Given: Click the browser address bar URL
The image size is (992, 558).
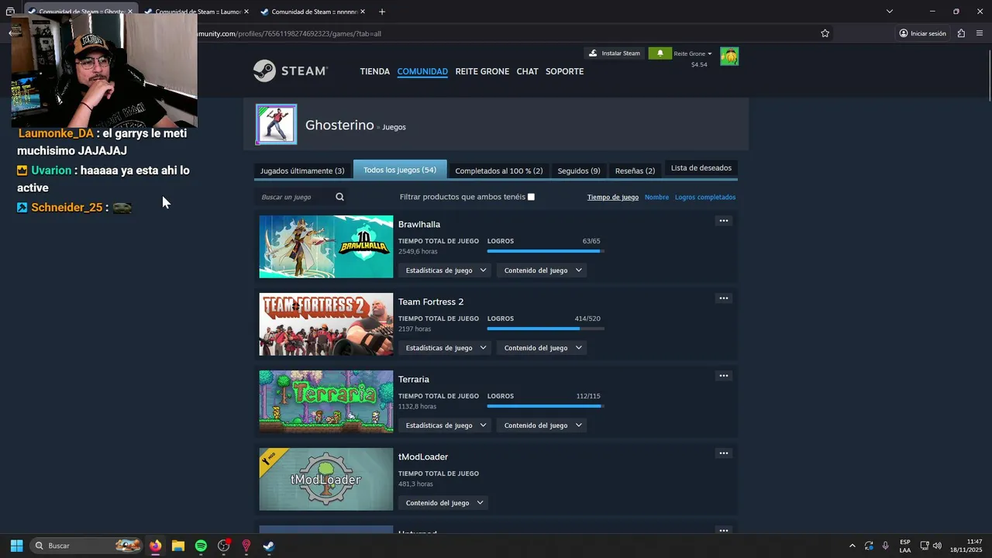Looking at the screenshot, I should (289, 33).
